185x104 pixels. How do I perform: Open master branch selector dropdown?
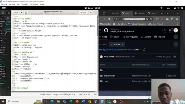tap(117, 44)
